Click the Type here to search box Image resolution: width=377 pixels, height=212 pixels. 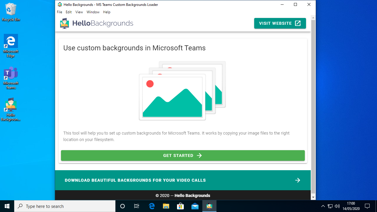(65, 206)
